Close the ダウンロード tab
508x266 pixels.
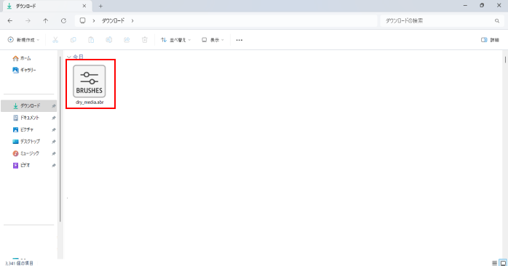[84, 6]
